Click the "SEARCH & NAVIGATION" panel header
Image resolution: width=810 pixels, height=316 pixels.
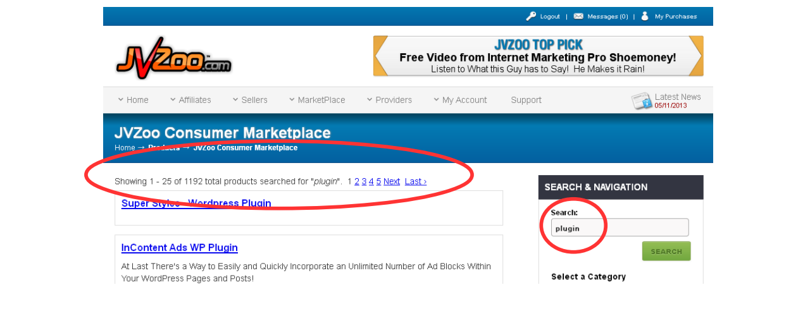pos(621,187)
